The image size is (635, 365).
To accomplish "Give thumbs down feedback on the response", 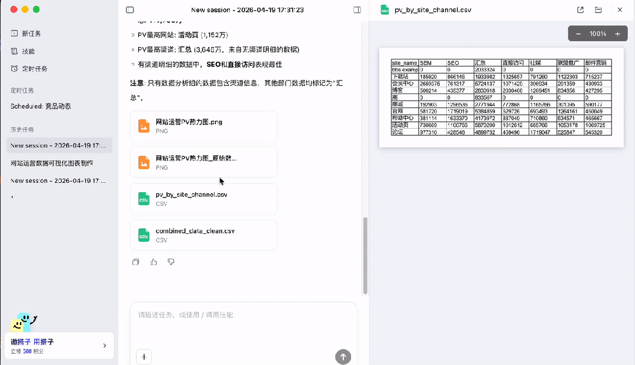I will click(x=171, y=262).
